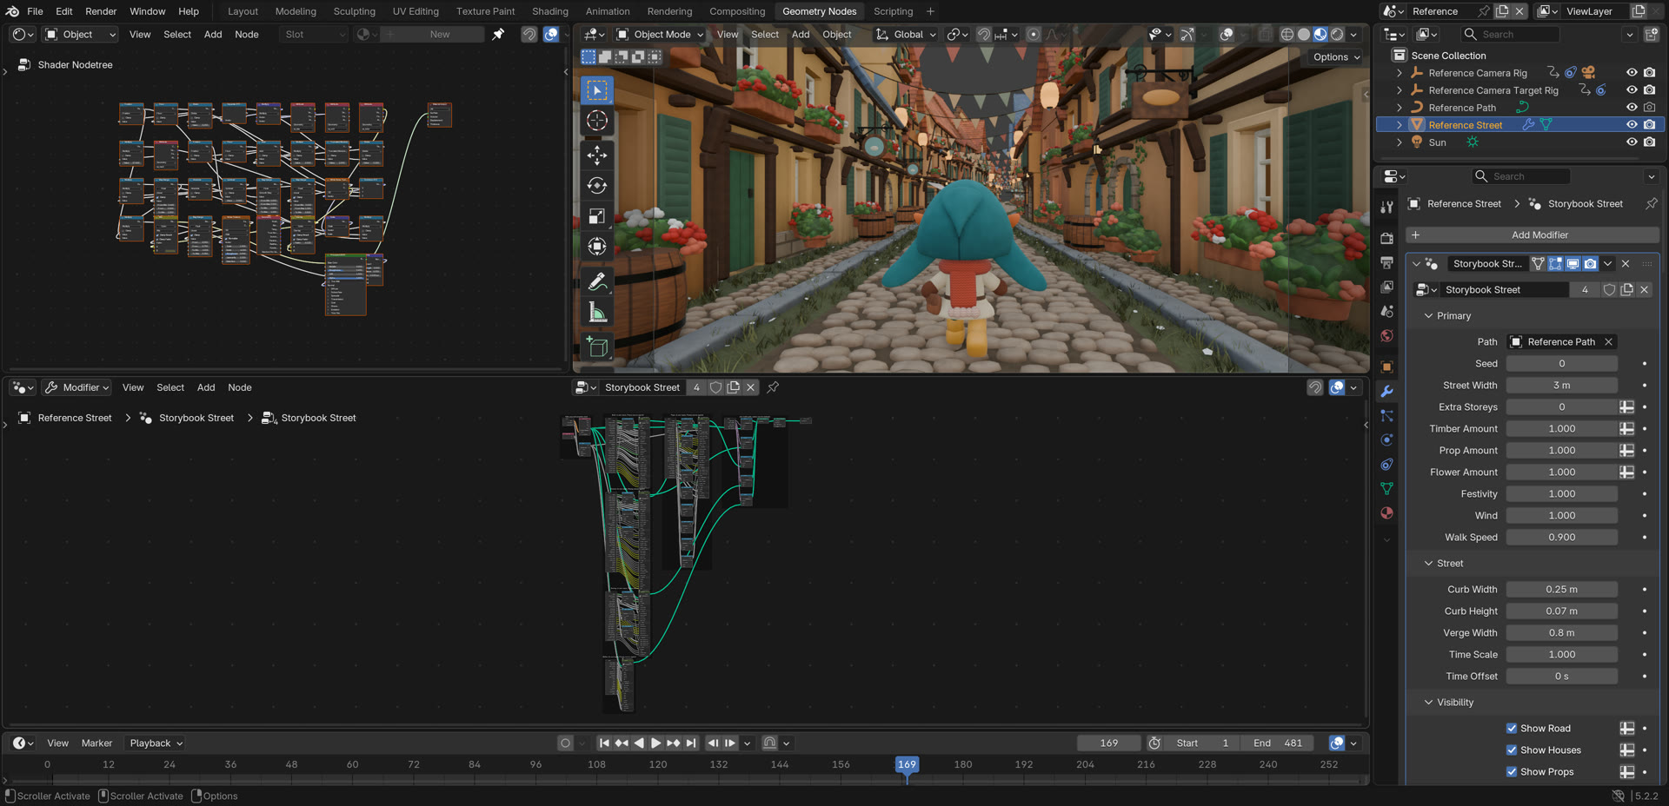Select the Move tool in viewport toolbar
Viewport: 1669px width, 806px height.
pyautogui.click(x=597, y=155)
